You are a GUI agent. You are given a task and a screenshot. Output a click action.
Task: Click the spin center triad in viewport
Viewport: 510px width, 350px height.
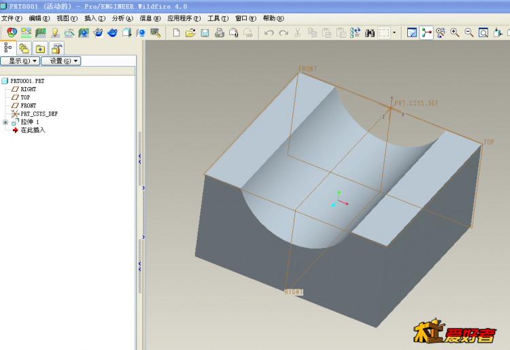(339, 199)
